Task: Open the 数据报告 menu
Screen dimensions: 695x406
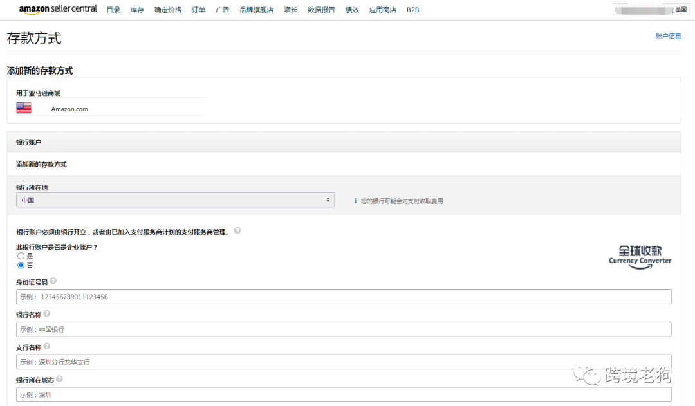Action: [321, 10]
